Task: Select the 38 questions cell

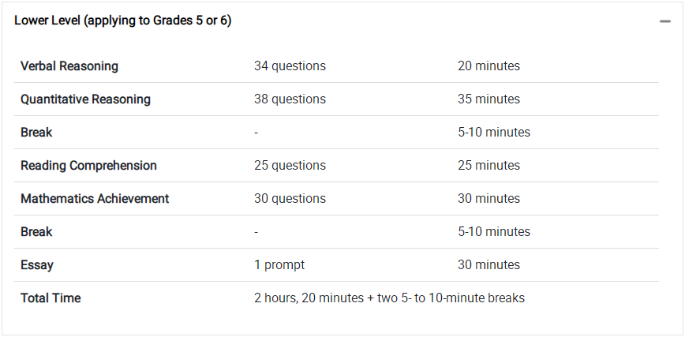Action: pos(290,99)
